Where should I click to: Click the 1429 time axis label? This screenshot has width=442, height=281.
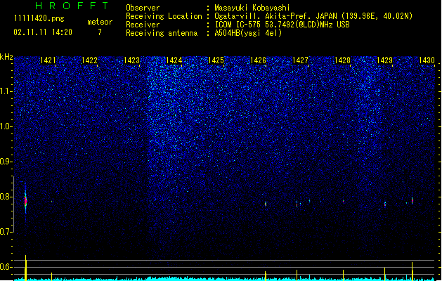(x=384, y=60)
